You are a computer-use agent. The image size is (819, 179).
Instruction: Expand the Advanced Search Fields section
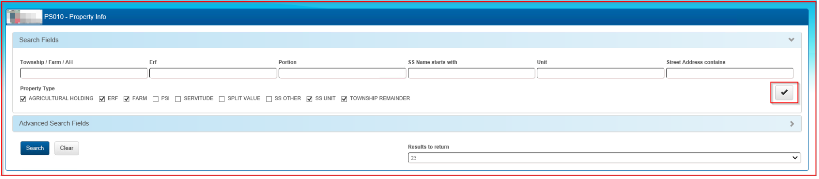pyautogui.click(x=791, y=124)
